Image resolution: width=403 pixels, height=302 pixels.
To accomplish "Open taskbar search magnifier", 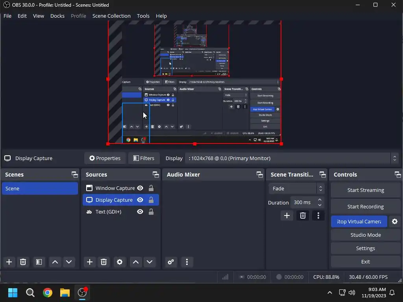I will click(30, 293).
